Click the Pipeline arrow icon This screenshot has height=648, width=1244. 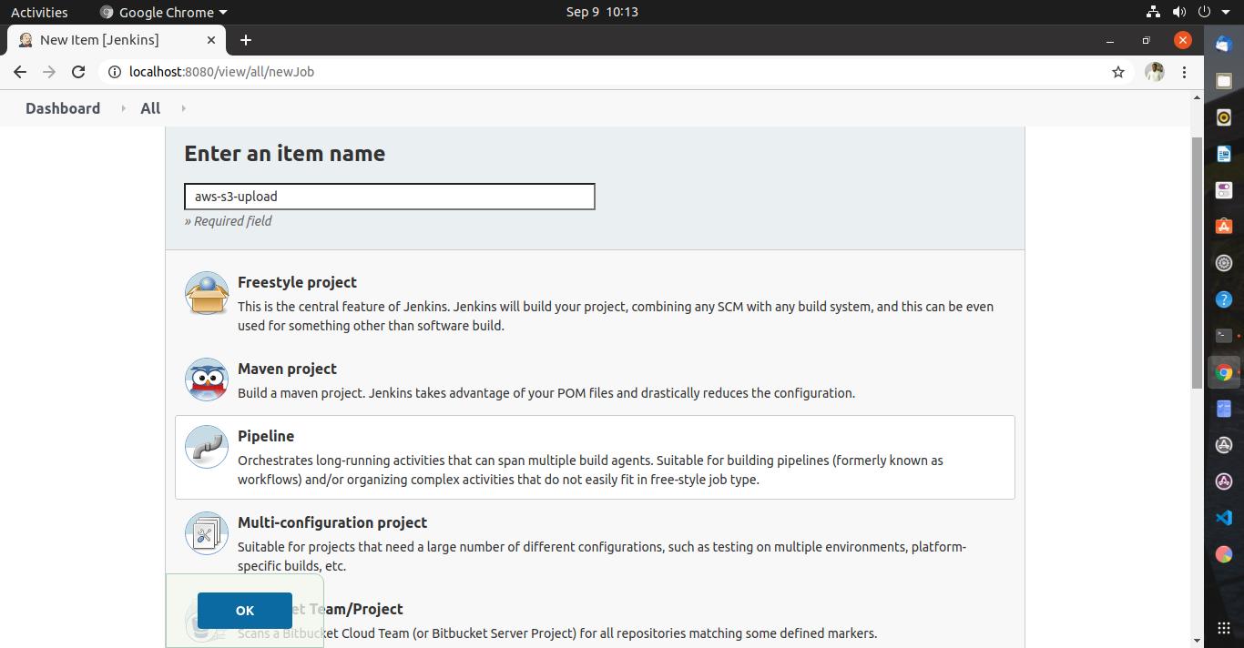[x=206, y=447]
